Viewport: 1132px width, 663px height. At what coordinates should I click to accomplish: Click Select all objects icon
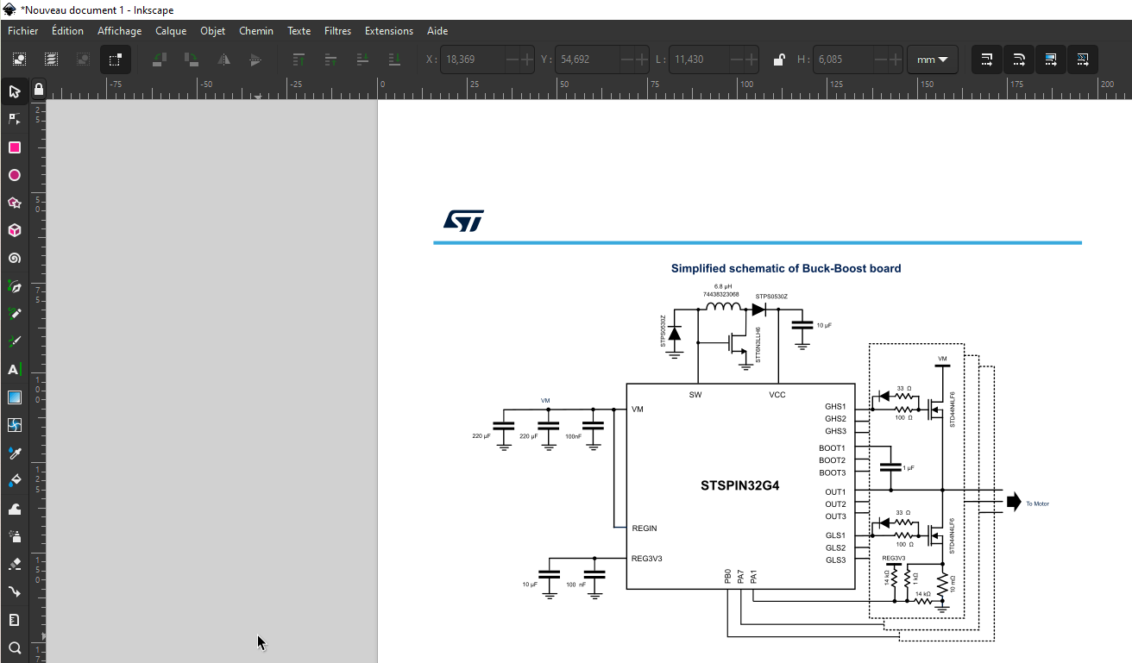coord(19,59)
